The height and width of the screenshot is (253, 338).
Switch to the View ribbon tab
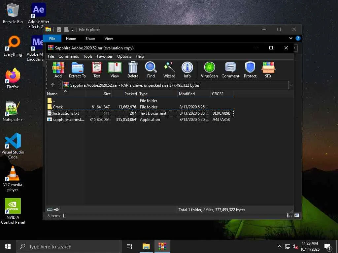tap(109, 39)
